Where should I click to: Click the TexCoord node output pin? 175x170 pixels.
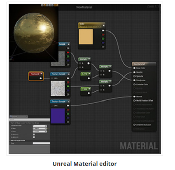point(41,78)
